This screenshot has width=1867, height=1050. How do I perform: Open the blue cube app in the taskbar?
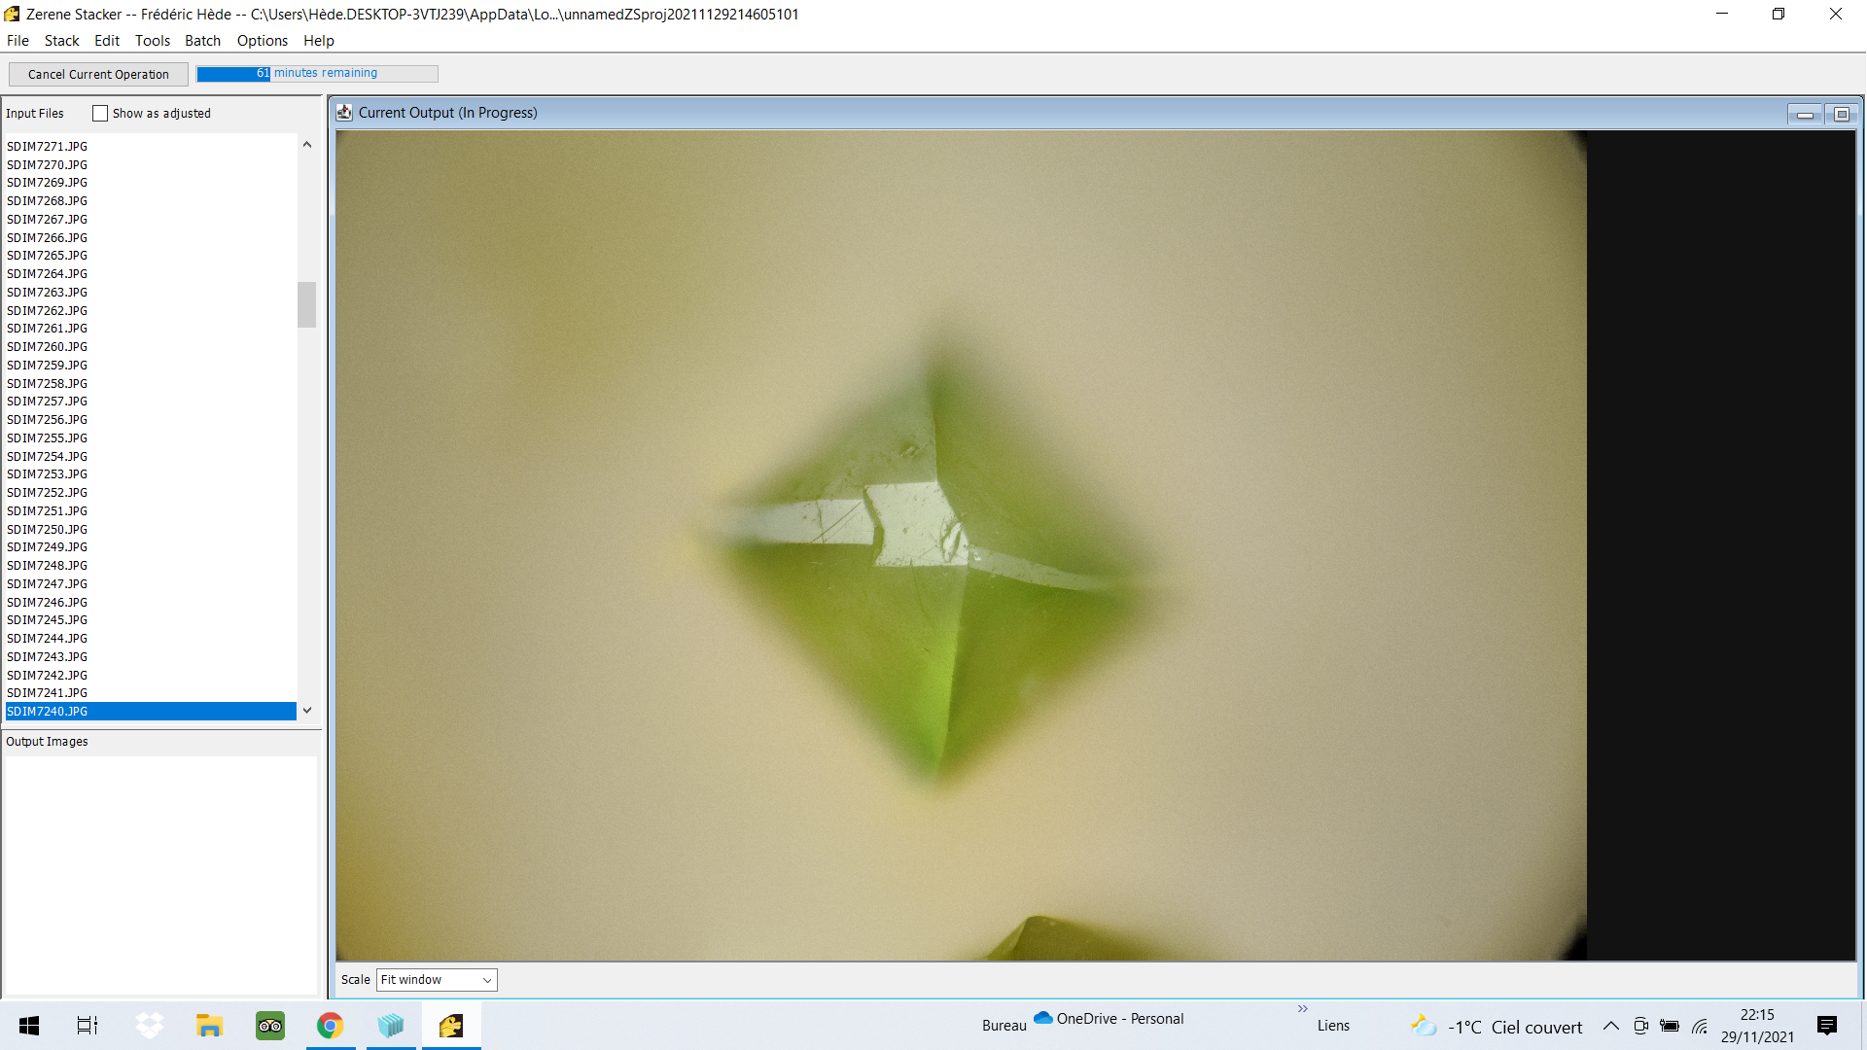(391, 1026)
